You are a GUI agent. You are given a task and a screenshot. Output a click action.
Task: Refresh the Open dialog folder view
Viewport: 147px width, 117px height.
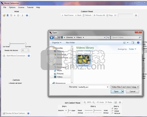tap(108, 37)
